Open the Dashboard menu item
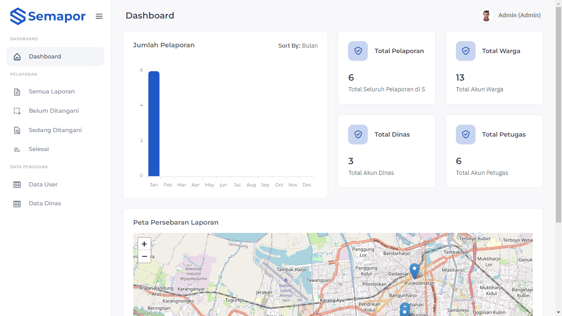Image resolution: width=562 pixels, height=316 pixels. 55,56
